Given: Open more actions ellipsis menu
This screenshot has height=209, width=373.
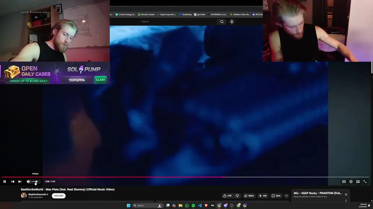Looking at the screenshot, I should [x=286, y=196].
